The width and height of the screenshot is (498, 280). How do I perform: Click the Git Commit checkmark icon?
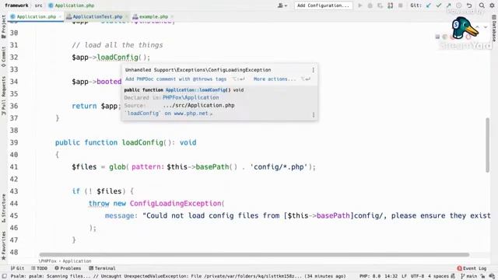coord(439,5)
